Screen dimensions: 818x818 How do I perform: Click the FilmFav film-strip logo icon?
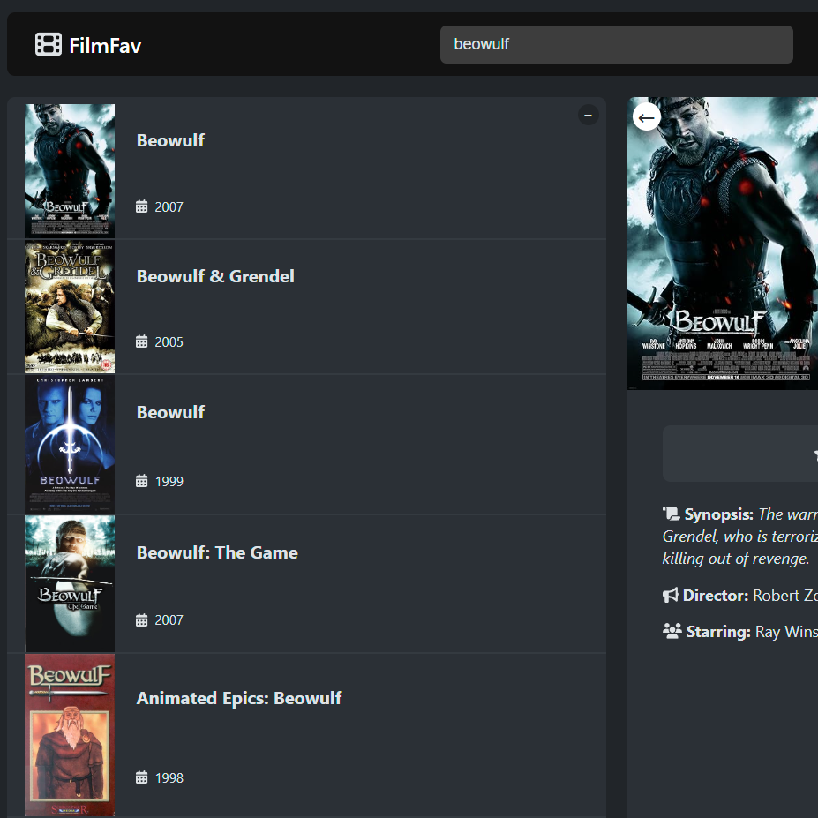point(48,44)
